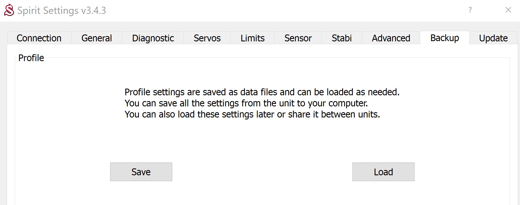Go to the Update tab
520x205 pixels.
click(493, 38)
